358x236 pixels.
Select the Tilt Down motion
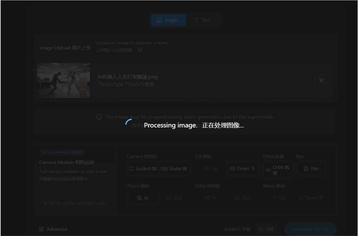coord(242,168)
